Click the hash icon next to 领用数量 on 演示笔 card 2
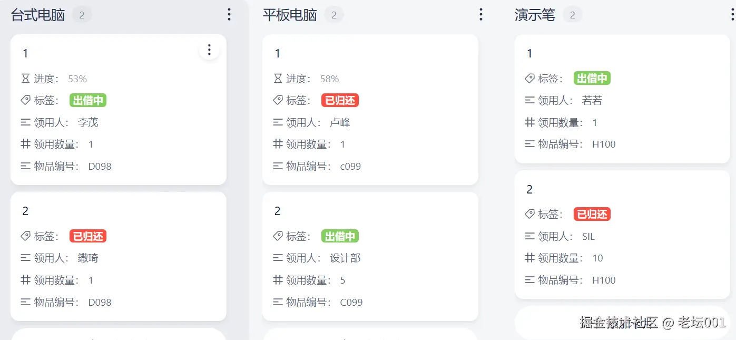This screenshot has height=340, width=736. coord(531,258)
